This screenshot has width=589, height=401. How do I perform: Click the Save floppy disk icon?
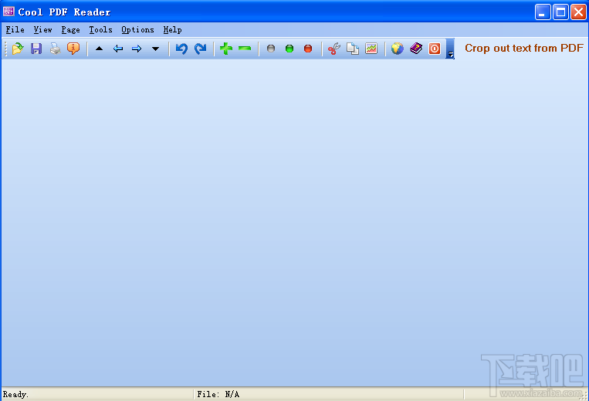click(x=36, y=49)
